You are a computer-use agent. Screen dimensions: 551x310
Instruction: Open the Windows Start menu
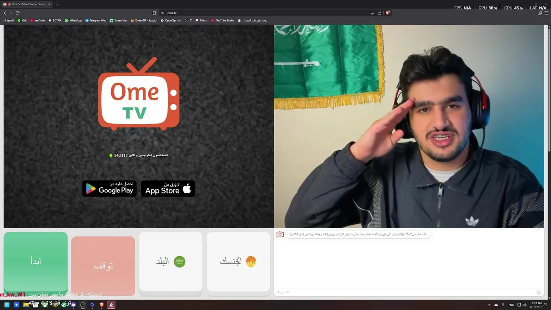click(x=7, y=305)
